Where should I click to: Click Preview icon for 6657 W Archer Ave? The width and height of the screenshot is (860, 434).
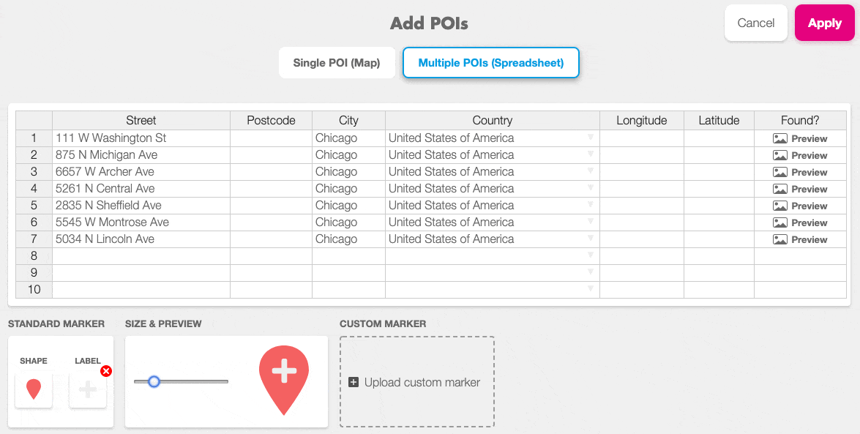click(780, 172)
